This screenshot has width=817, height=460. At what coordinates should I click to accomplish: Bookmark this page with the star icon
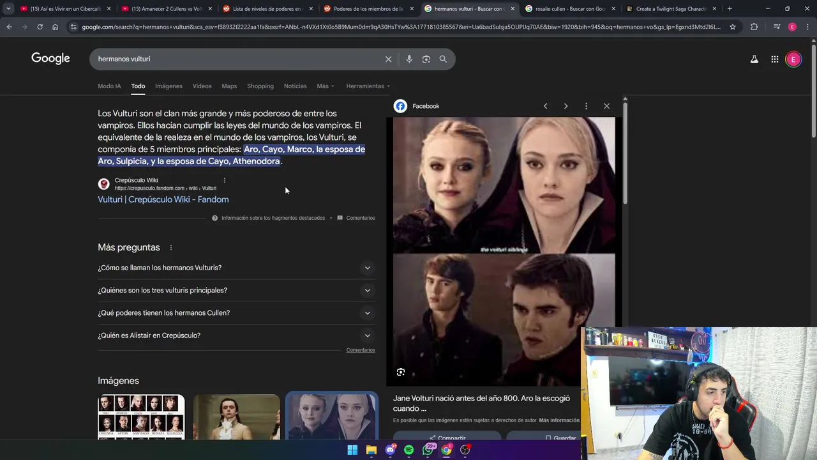(x=733, y=27)
